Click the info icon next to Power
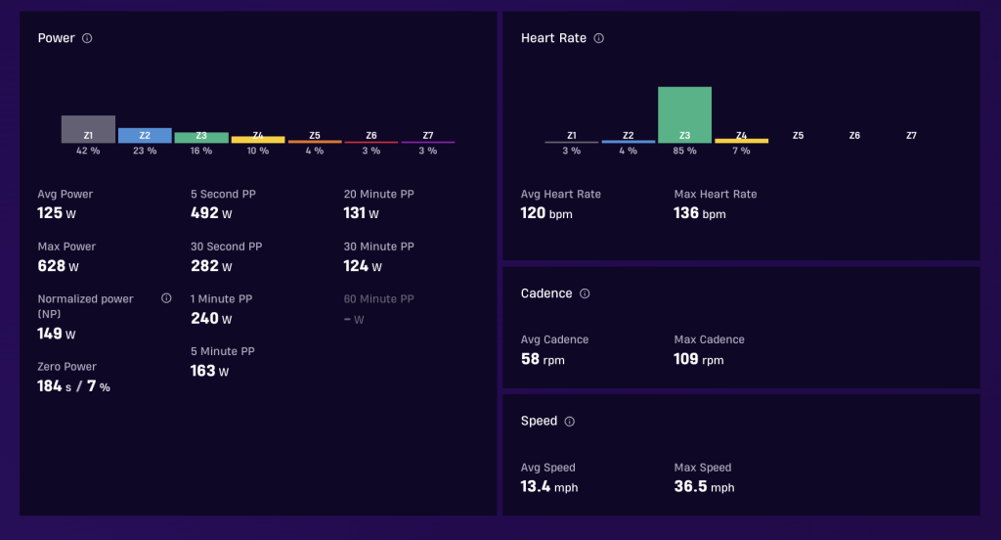The width and height of the screenshot is (1001, 540). [87, 38]
